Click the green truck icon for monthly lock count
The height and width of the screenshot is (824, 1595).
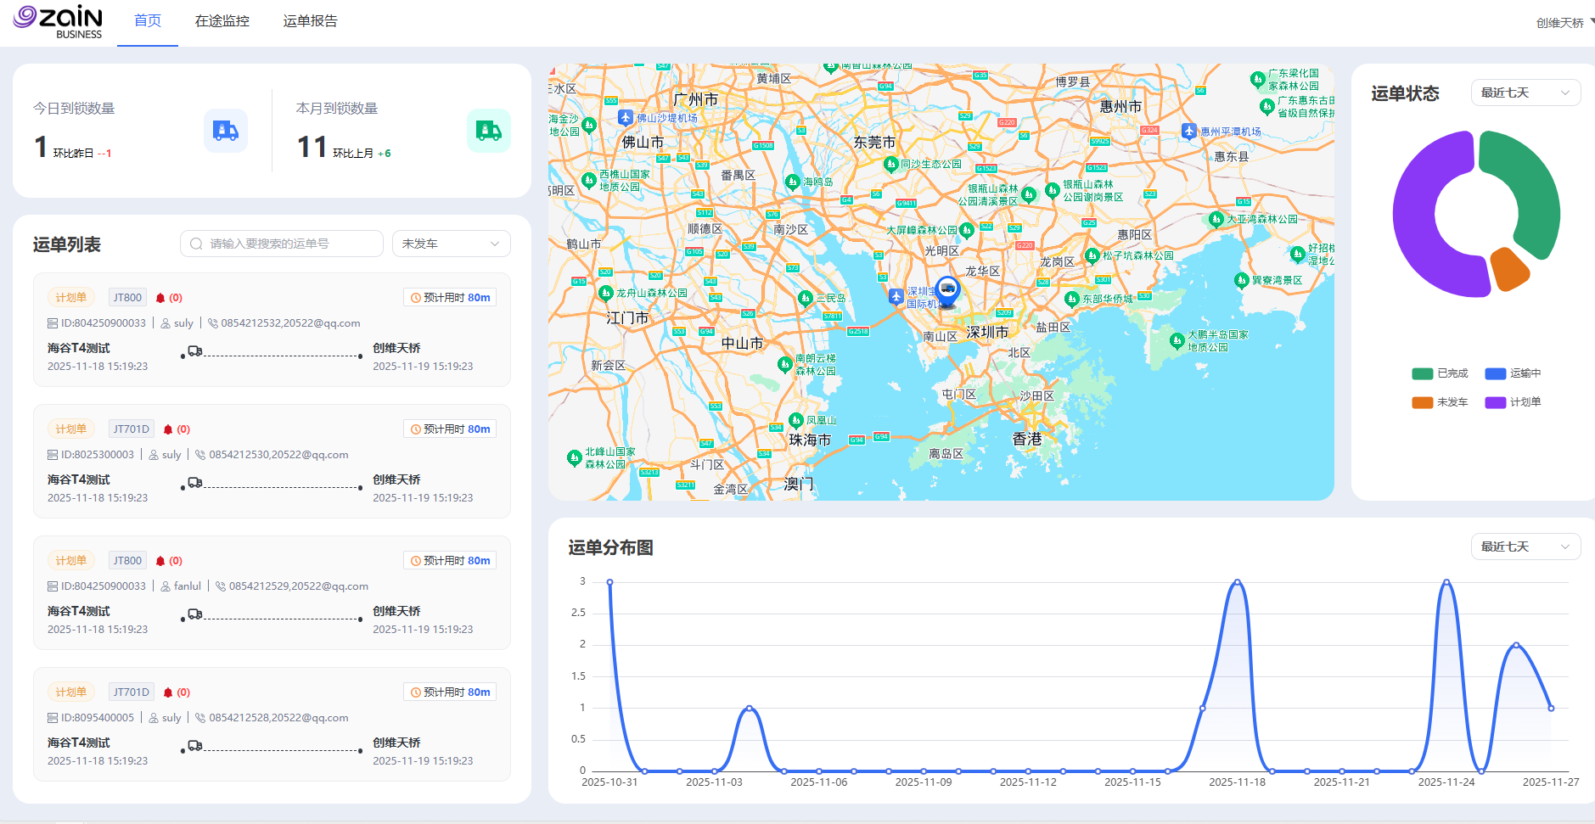[488, 131]
